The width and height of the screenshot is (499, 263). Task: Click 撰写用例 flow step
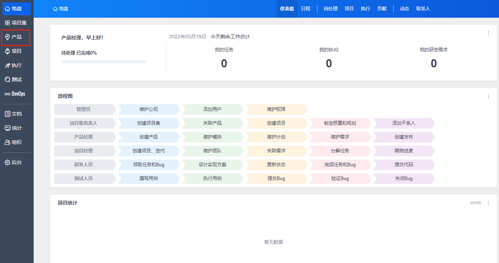148,179
